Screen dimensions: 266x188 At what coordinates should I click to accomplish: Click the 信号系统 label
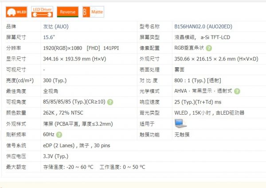[x=16, y=145]
